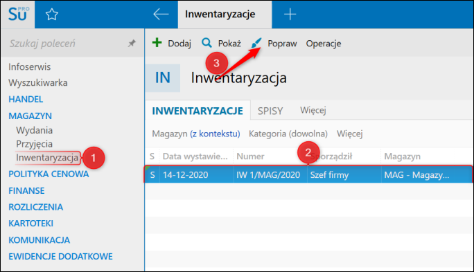Screen dimensions: 474x272
Task: Open Więcej in the filter row
Action: (x=350, y=134)
